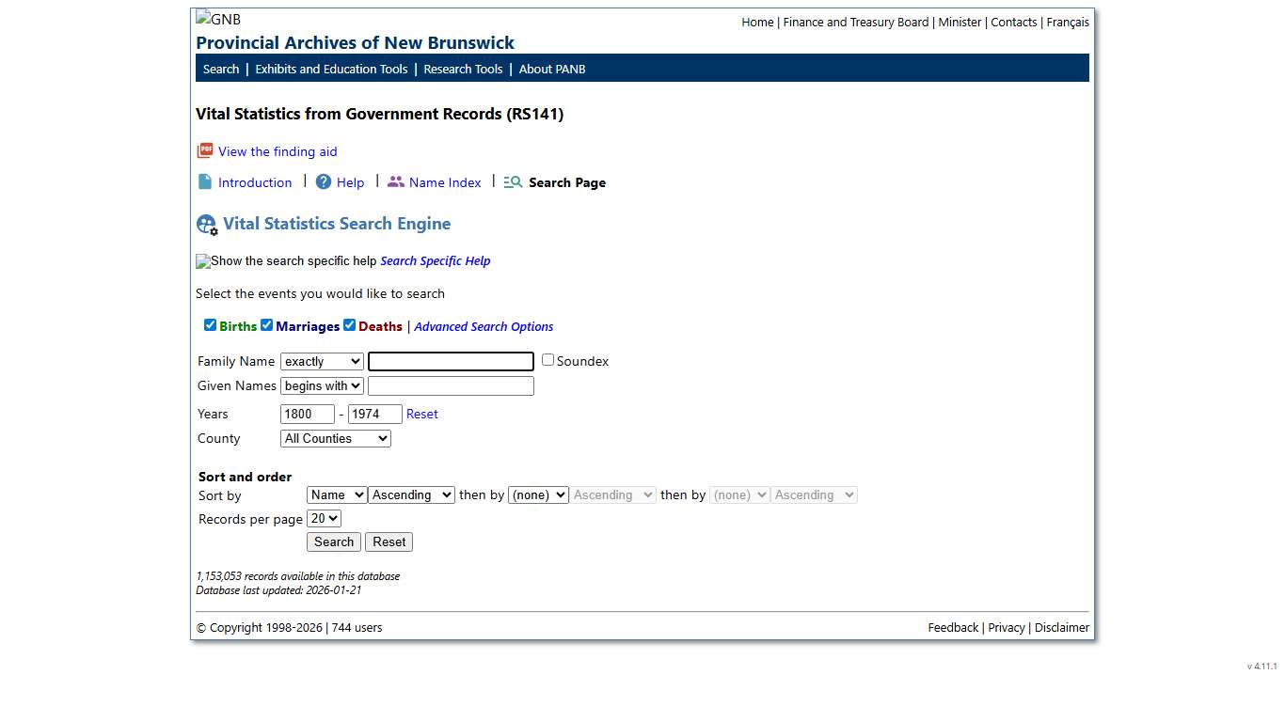Open Exhibits and Education Tools menu
Viewport: 1285px width, 722px height.
pyautogui.click(x=331, y=69)
